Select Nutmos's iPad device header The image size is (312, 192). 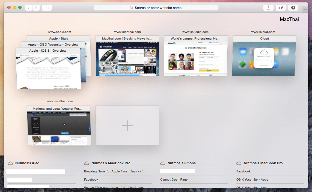pos(27,163)
